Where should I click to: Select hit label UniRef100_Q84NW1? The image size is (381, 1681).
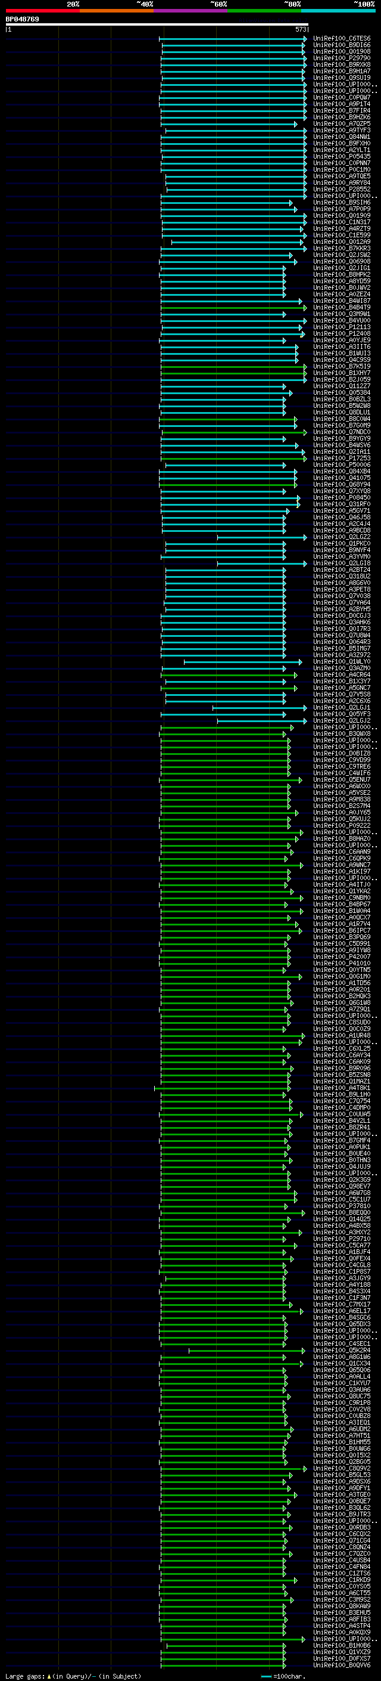coord(342,137)
